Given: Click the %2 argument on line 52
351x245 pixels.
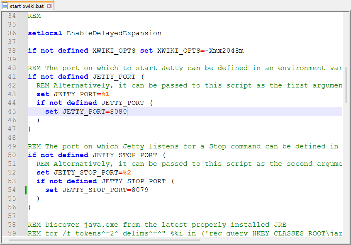Looking at the screenshot, I should coord(127,172).
